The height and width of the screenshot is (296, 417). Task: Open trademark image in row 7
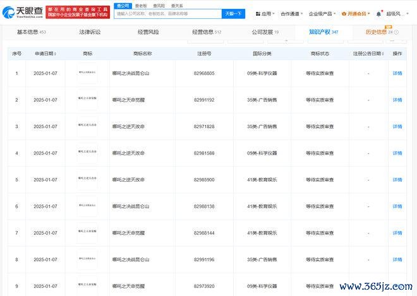click(87, 232)
